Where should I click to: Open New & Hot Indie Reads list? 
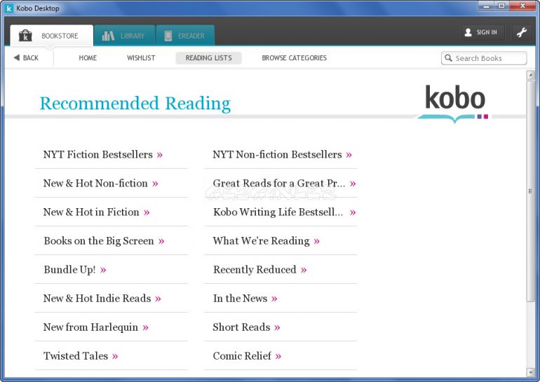tap(102, 299)
